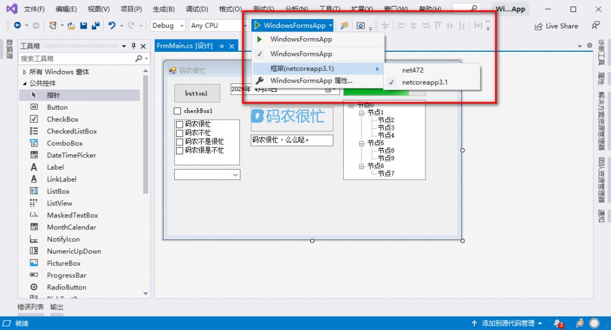Open WindowsFormsApp 属性 menu entry
This screenshot has height=330, width=611.
[x=319, y=80]
